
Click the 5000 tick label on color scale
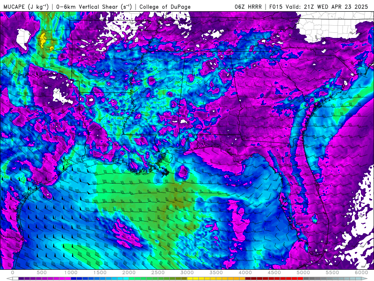303,273
